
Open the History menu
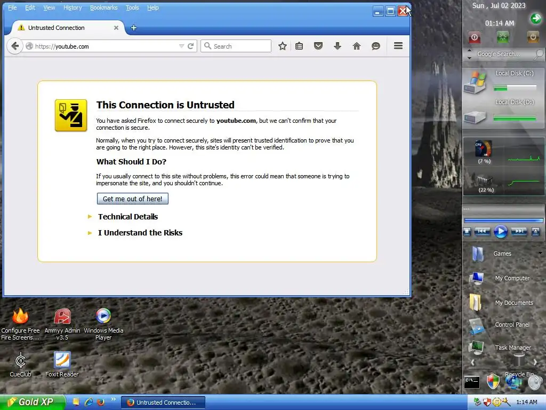[73, 7]
